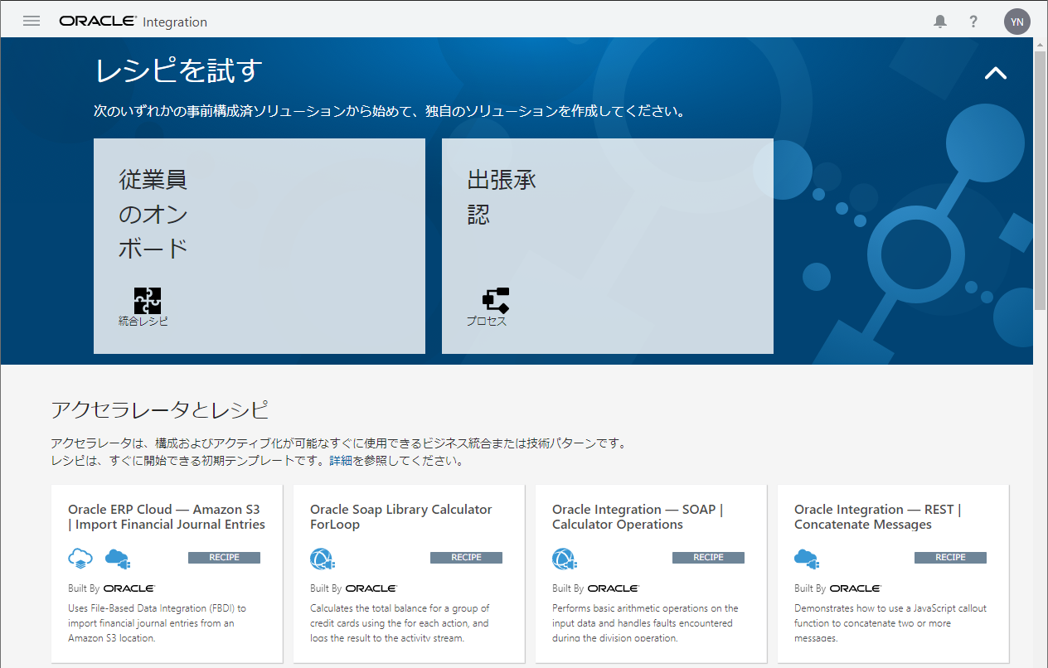
Task: Select Oracle Integration — SOAP Calculator Operations title
Action: click(637, 516)
